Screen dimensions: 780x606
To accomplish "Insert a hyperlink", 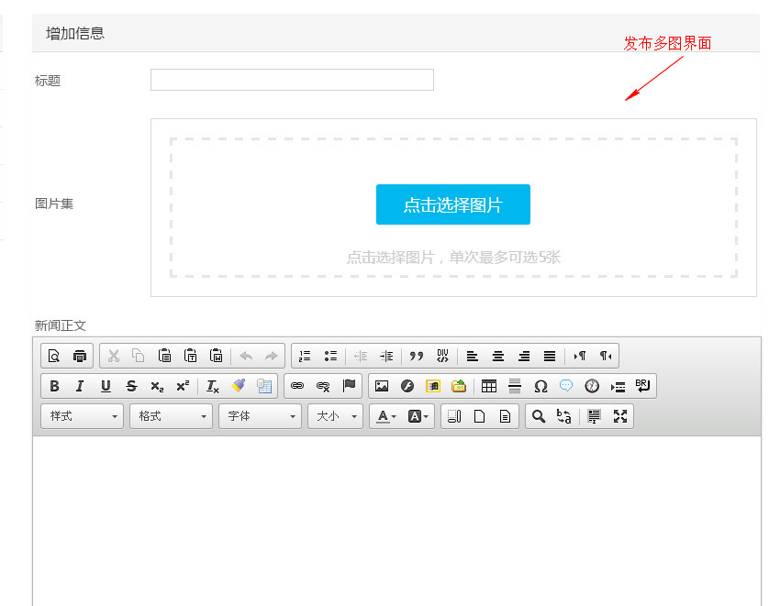I will pos(297,386).
